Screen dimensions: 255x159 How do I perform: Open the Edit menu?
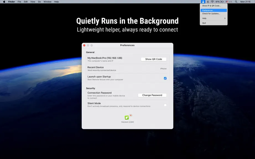(26, 2)
